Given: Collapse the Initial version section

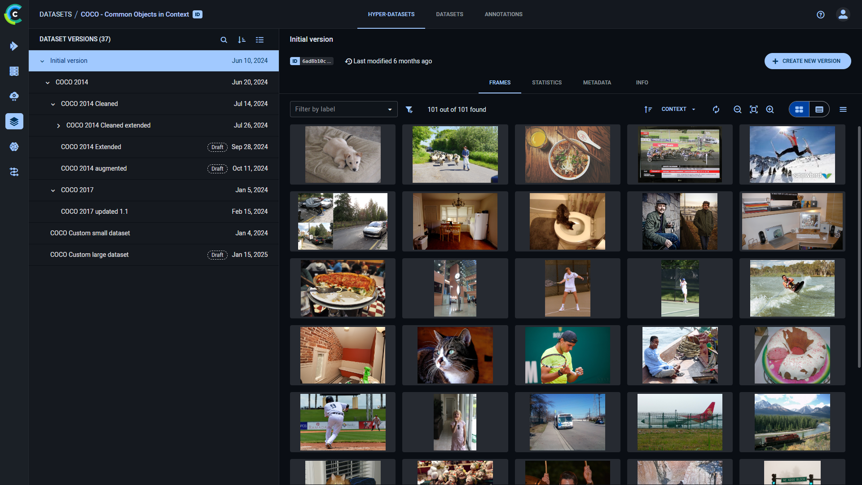Looking at the screenshot, I should click(41, 61).
